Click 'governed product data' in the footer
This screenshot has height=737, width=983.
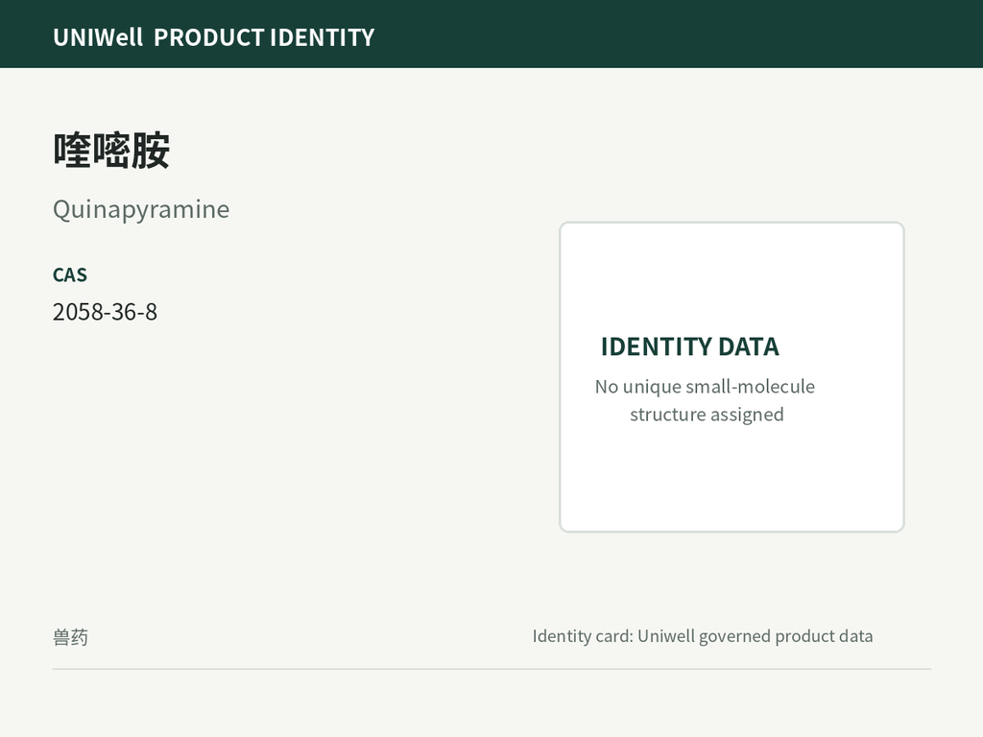click(785, 636)
